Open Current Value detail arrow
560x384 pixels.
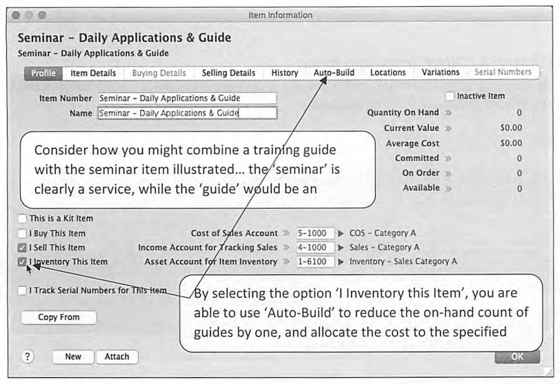click(x=448, y=128)
